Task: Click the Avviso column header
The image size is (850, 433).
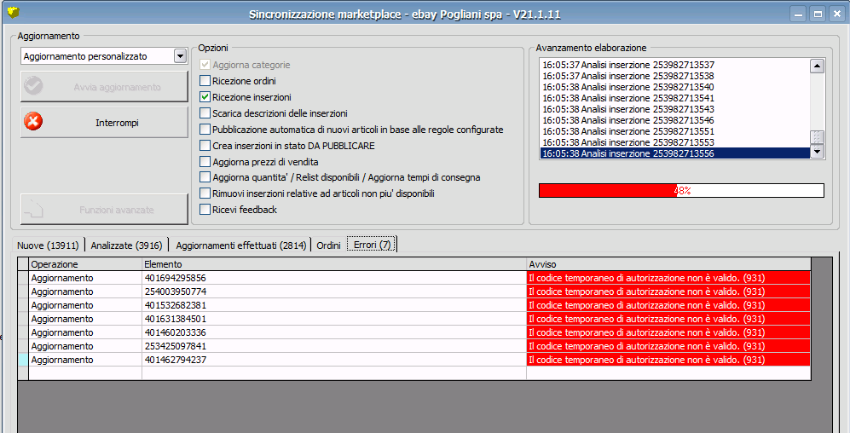Action: click(669, 264)
